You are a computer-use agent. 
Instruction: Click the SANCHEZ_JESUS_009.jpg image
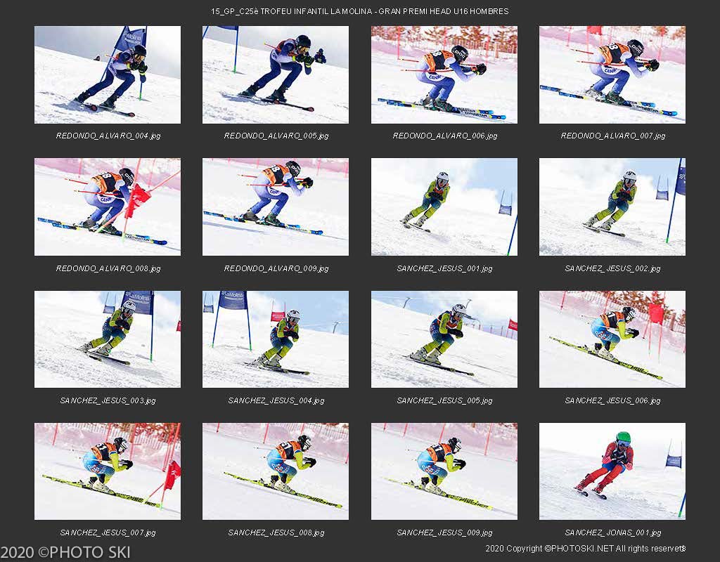coord(444,471)
